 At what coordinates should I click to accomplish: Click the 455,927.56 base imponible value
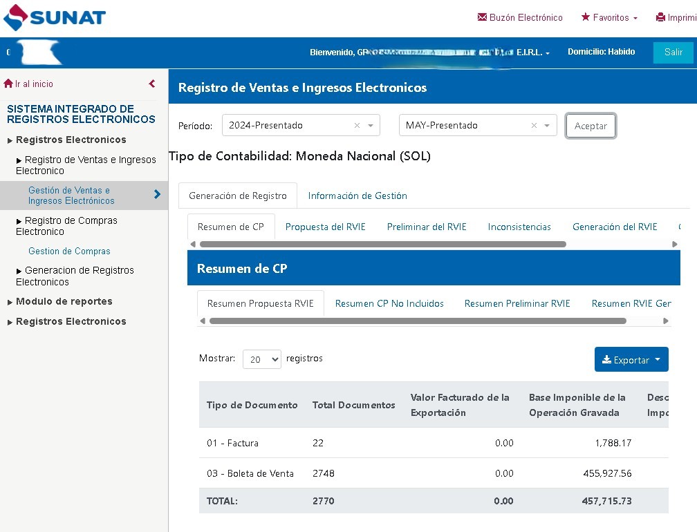tap(607, 473)
